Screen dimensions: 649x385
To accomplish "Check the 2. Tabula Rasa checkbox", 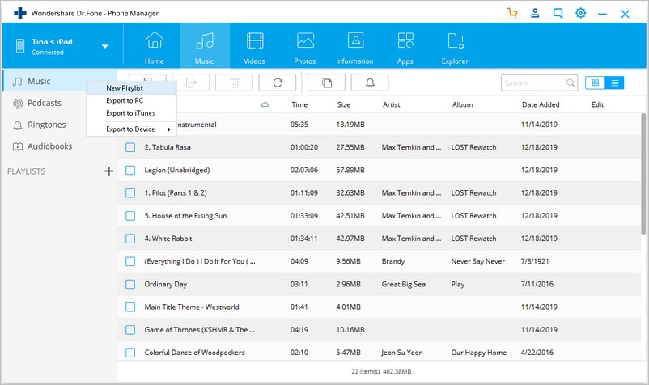I will [x=130, y=147].
